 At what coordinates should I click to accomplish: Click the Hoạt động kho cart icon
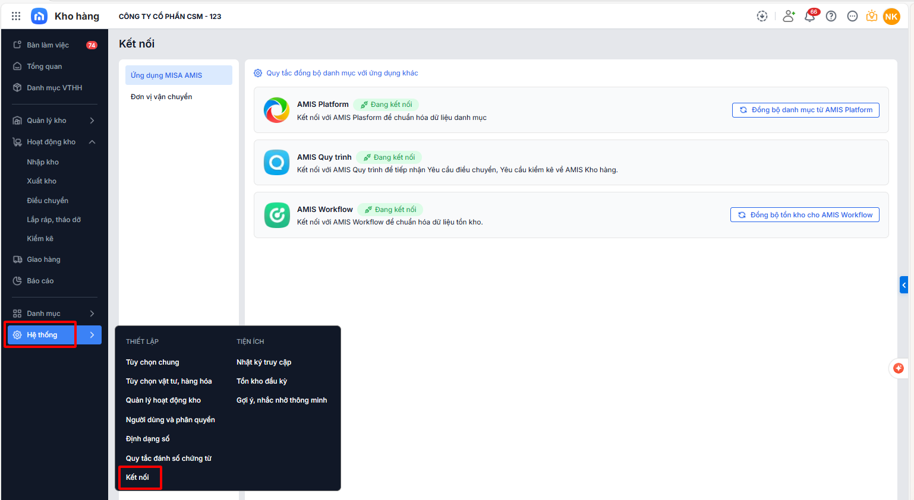(17, 142)
